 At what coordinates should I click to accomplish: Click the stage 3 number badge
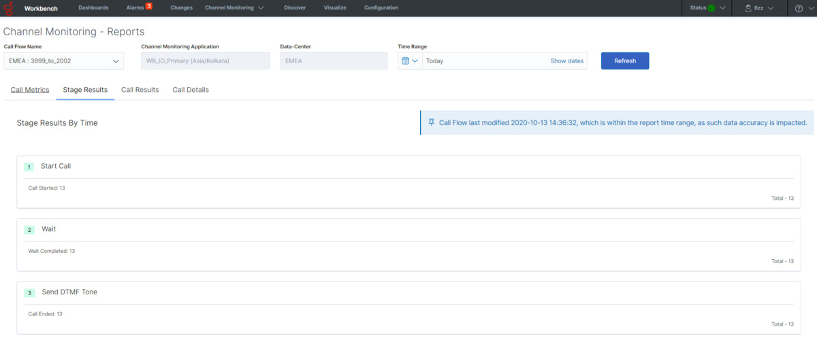[29, 293]
